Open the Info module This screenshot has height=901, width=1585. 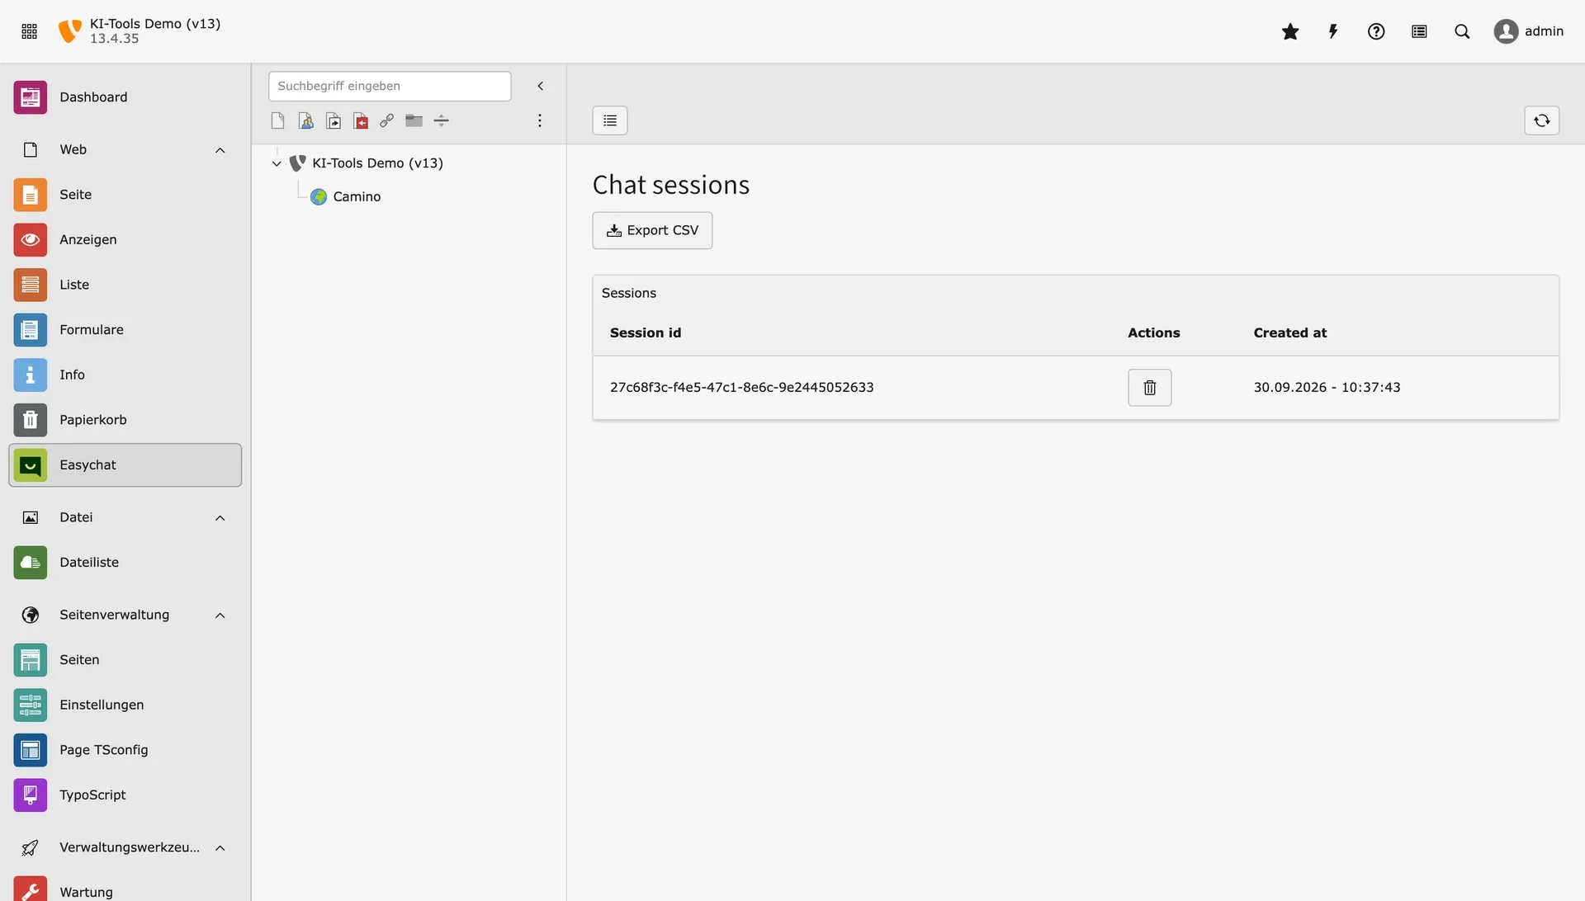[x=125, y=375]
